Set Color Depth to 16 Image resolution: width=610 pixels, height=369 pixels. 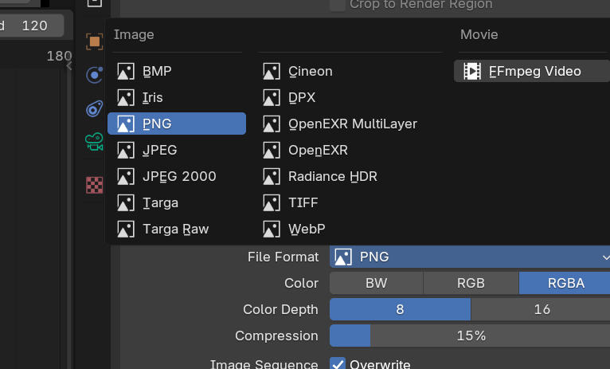tap(541, 309)
